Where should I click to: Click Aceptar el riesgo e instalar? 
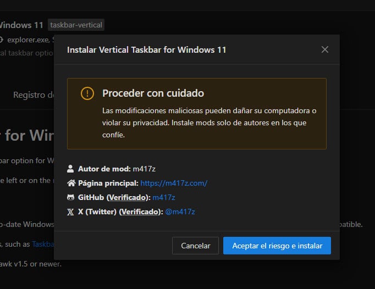point(277,246)
